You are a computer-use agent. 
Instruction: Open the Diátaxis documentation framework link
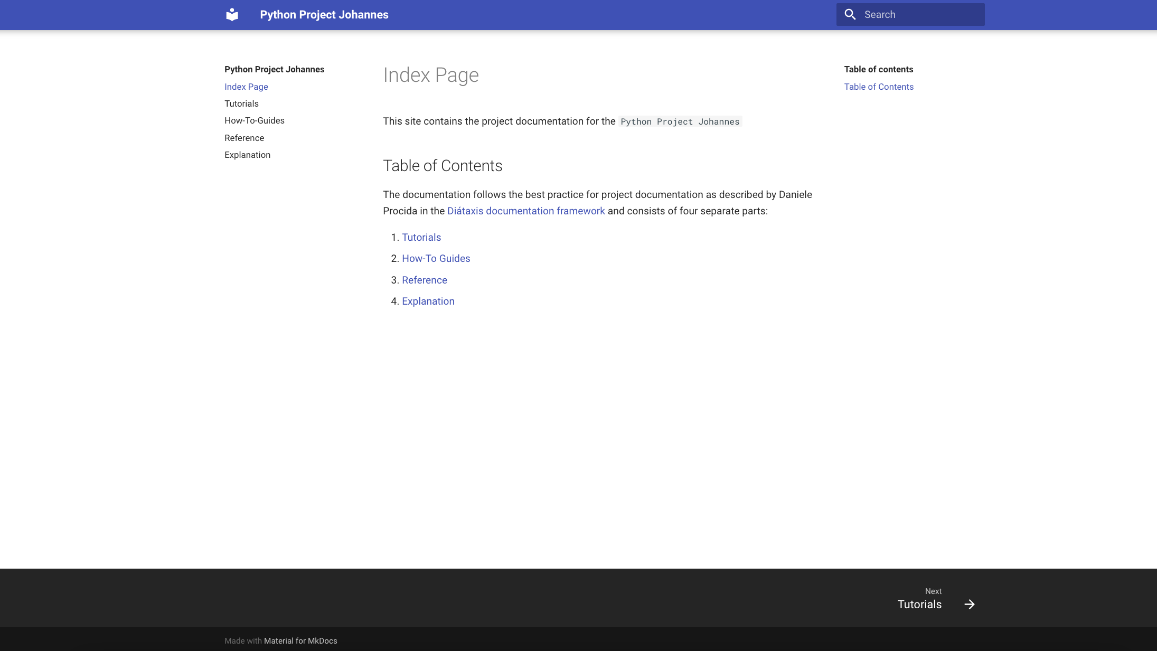click(526, 211)
